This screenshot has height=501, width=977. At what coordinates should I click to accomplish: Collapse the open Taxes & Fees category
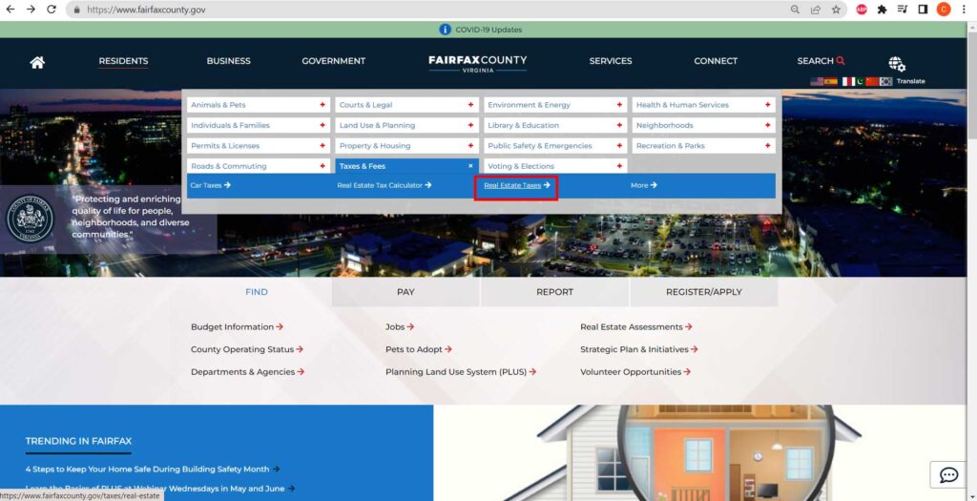[x=406, y=166]
